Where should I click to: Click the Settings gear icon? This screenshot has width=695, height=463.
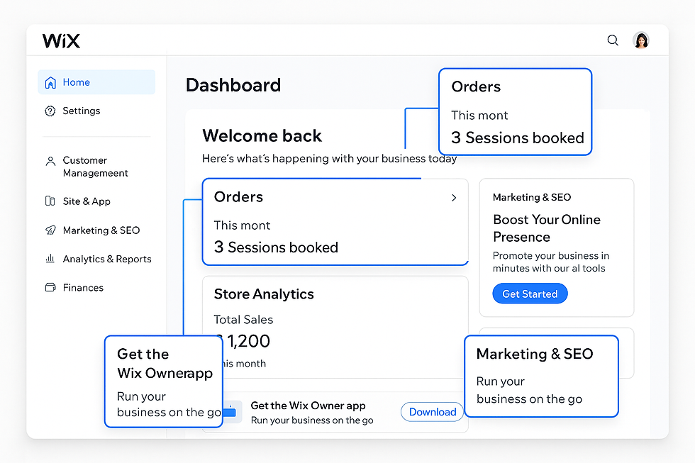(50, 111)
